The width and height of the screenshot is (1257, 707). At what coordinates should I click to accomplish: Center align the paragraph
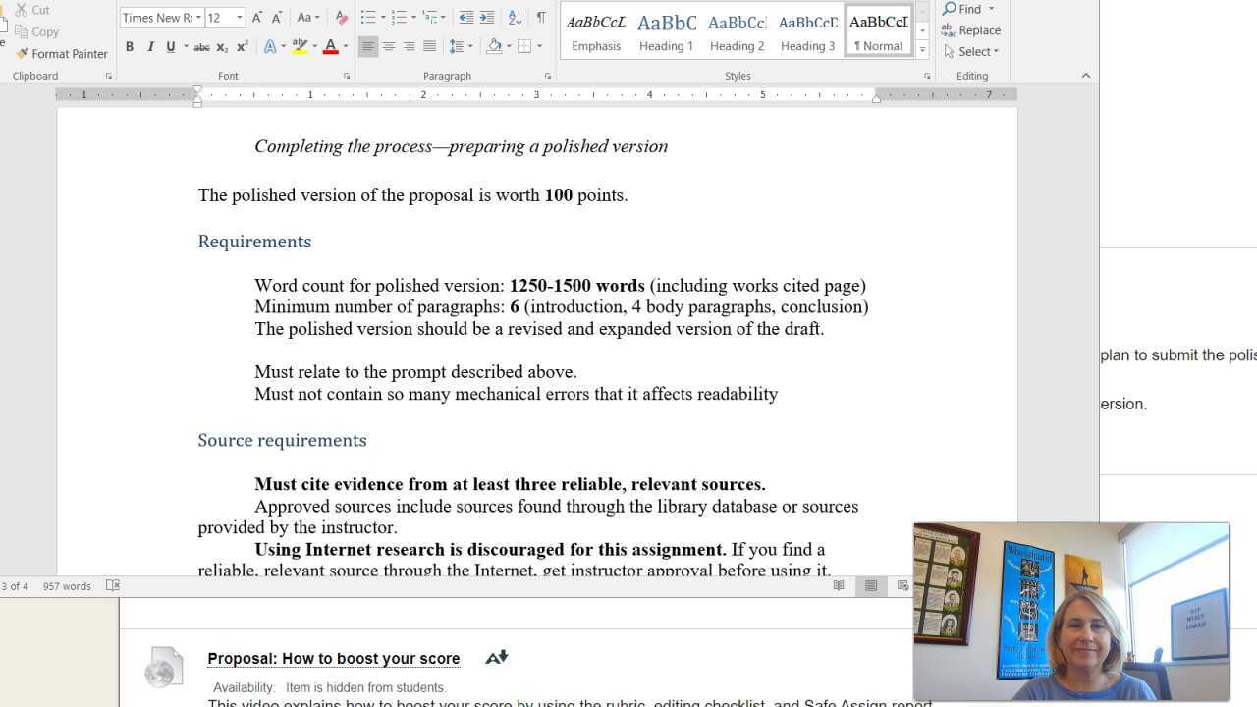point(389,47)
